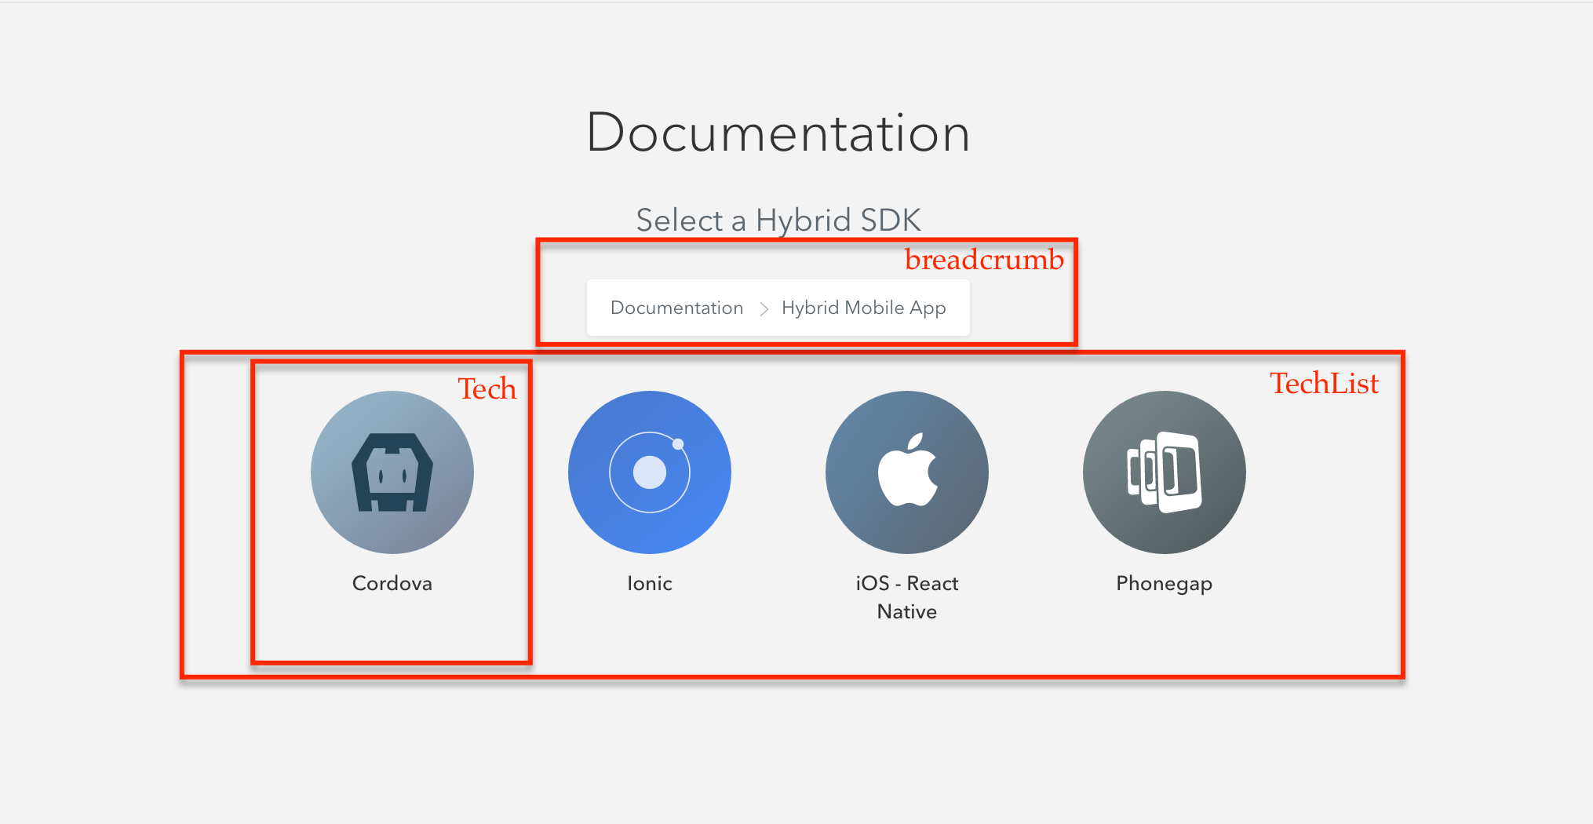Click the iOS - React Native label
The image size is (1593, 824).
tap(907, 597)
